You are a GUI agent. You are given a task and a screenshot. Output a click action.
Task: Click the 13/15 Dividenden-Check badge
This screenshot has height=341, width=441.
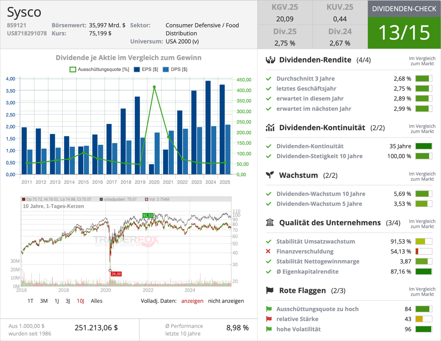coord(404,33)
